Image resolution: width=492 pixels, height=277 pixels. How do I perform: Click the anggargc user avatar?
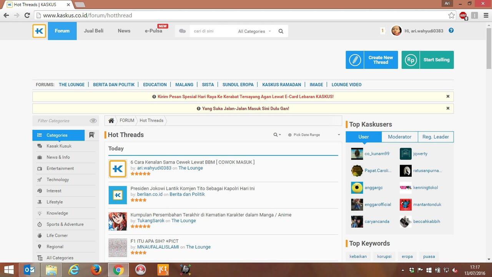(357, 188)
